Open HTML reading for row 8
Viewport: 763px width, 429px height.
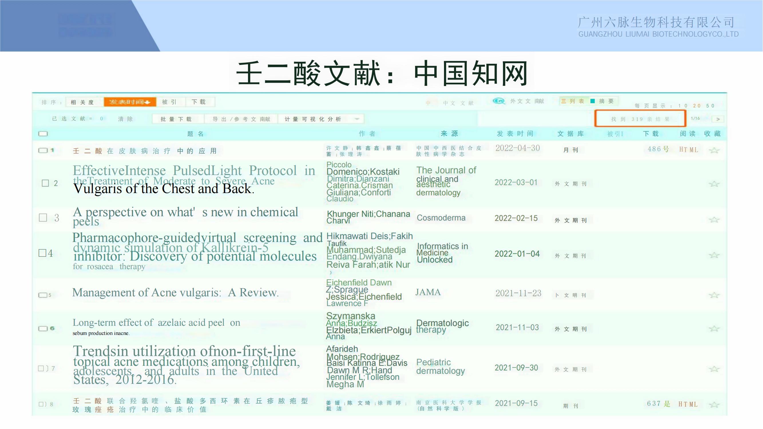(x=688, y=404)
